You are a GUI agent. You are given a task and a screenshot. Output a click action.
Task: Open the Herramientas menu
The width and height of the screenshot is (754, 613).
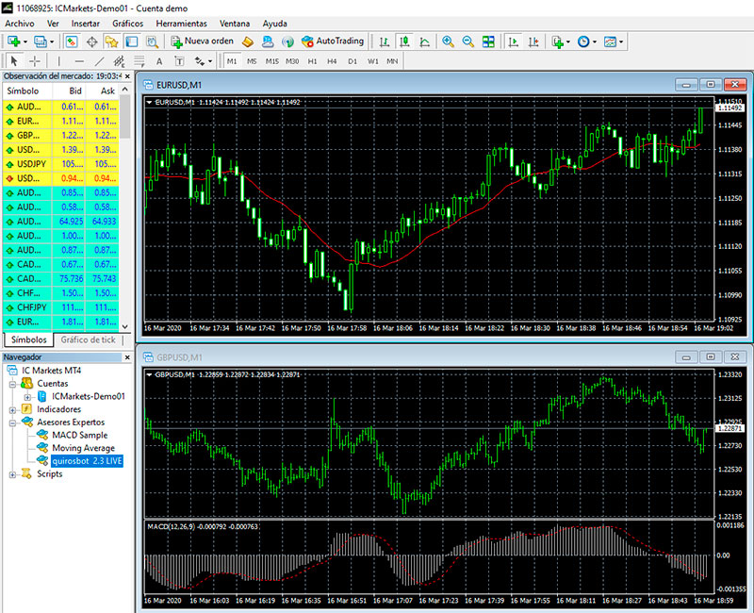click(184, 23)
